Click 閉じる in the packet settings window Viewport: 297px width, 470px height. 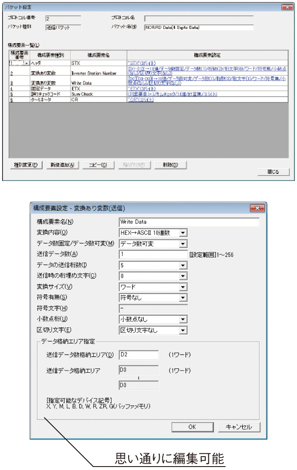pos(273,172)
